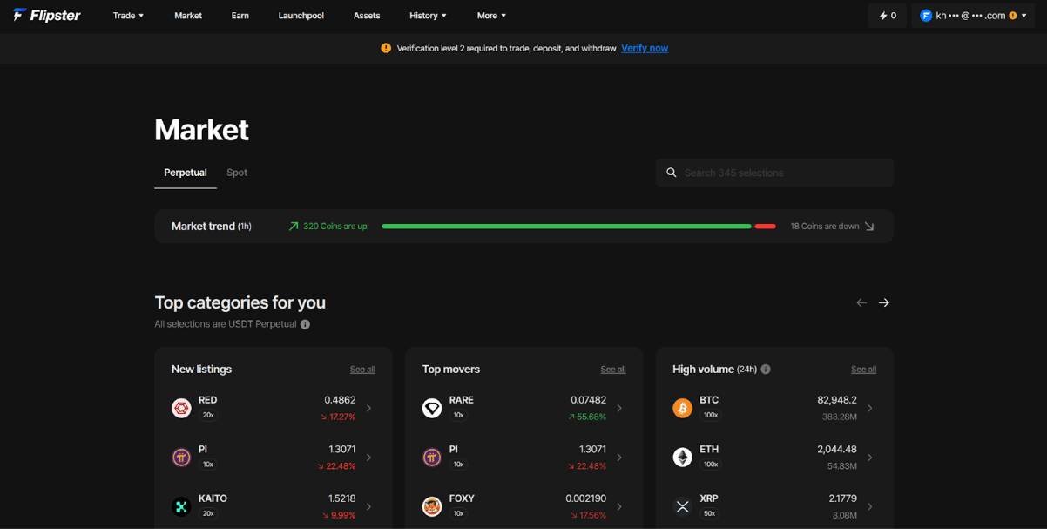Open the History dropdown menu
The height and width of the screenshot is (529, 1047).
coord(428,16)
